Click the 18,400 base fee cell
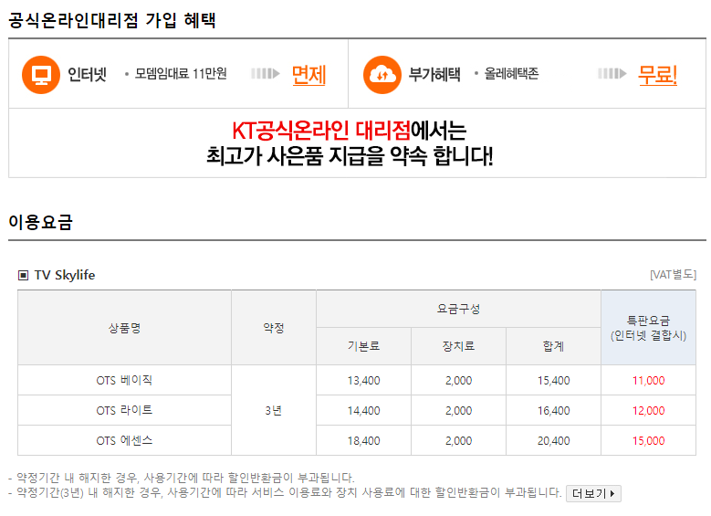Viewport: 711px width, 516px height. (363, 441)
